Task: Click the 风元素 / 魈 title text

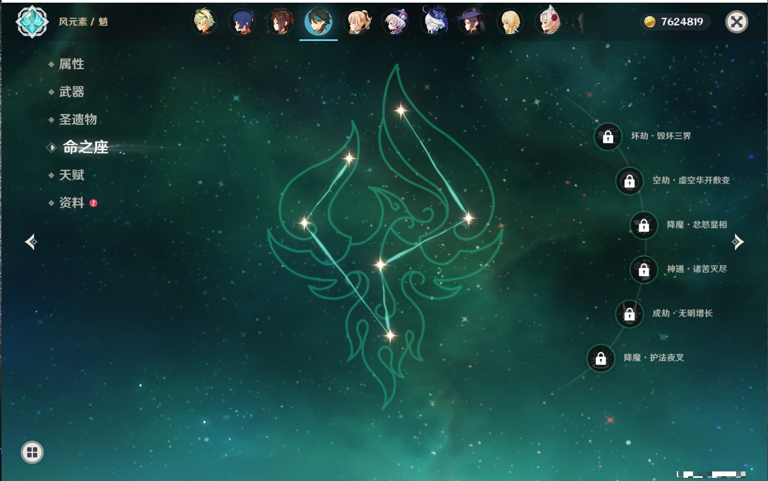Action: pyautogui.click(x=83, y=22)
